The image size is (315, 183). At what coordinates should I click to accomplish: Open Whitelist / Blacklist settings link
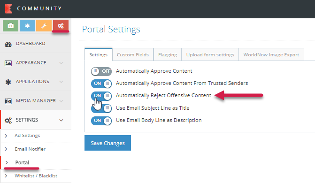point(36,176)
